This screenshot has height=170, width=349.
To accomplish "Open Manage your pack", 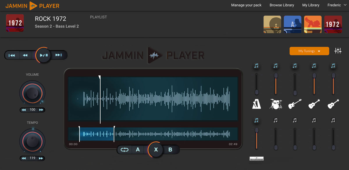I will click(x=246, y=5).
